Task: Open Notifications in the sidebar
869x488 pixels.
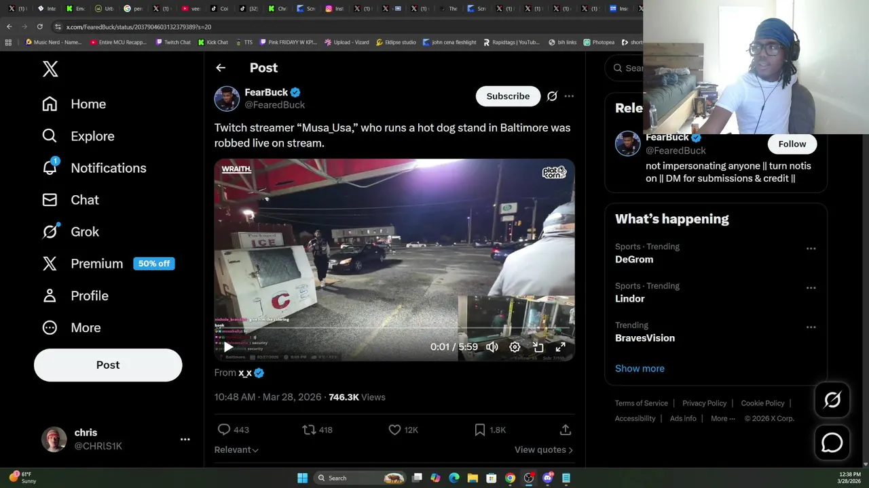Action: 94,168
